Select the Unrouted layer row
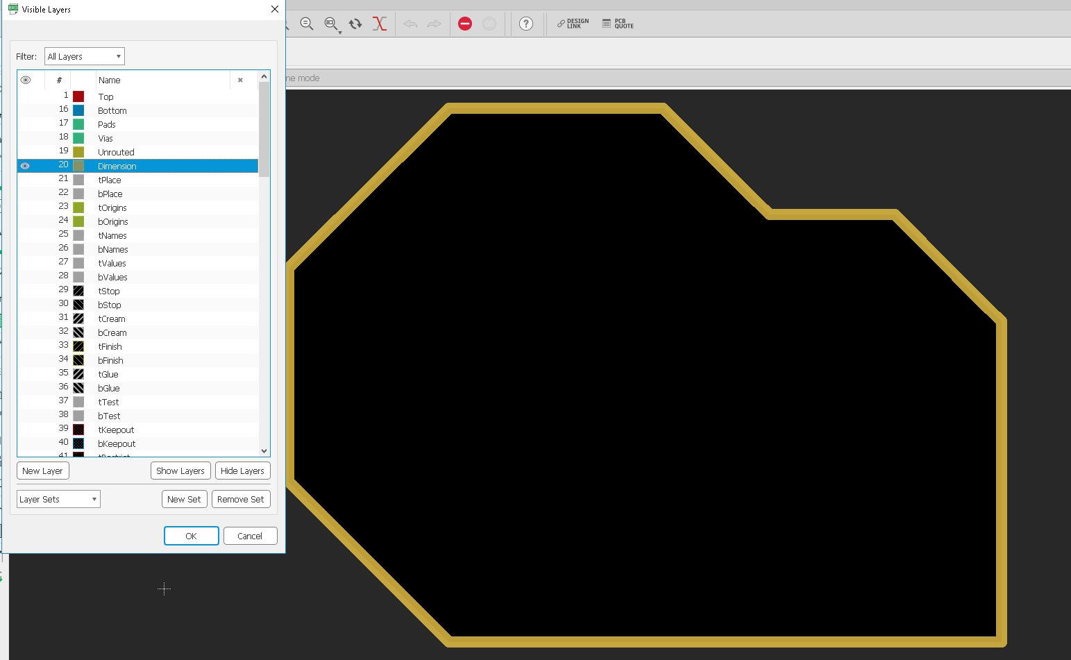 coord(137,152)
